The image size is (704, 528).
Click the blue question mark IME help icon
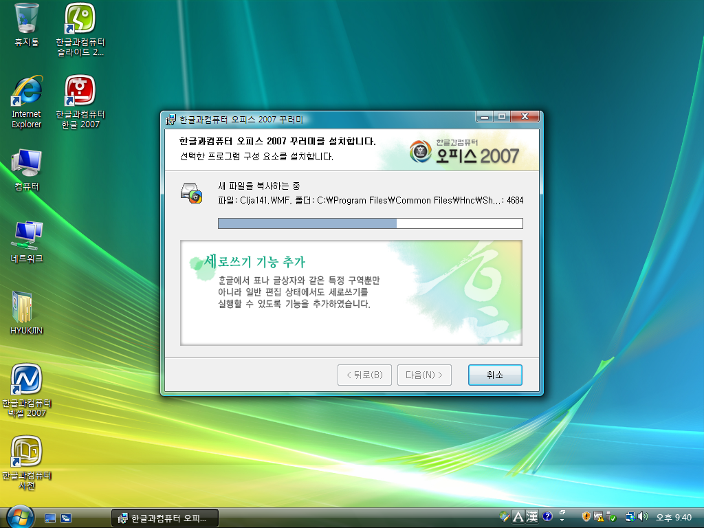(x=547, y=517)
